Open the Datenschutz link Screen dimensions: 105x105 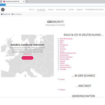[x=27, y=54]
